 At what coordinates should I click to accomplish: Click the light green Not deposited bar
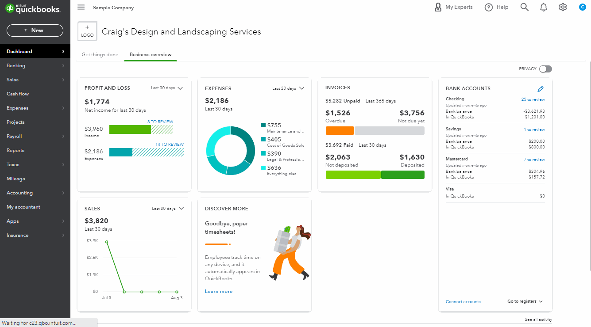353,175
